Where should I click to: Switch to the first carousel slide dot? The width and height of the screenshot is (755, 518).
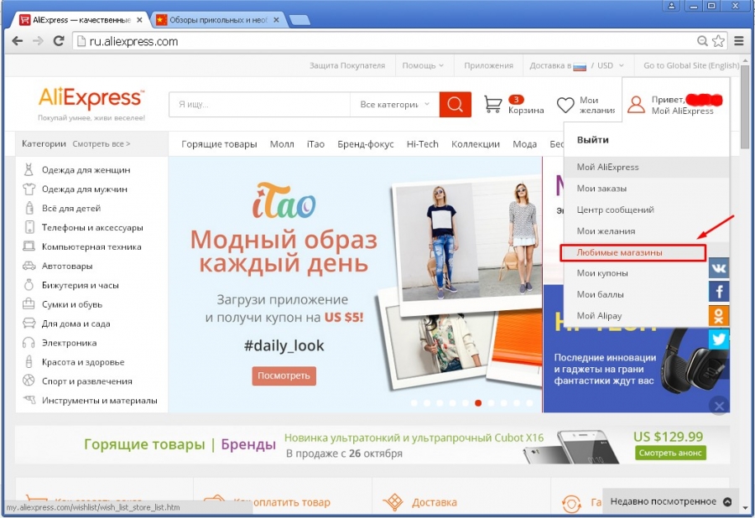414,402
